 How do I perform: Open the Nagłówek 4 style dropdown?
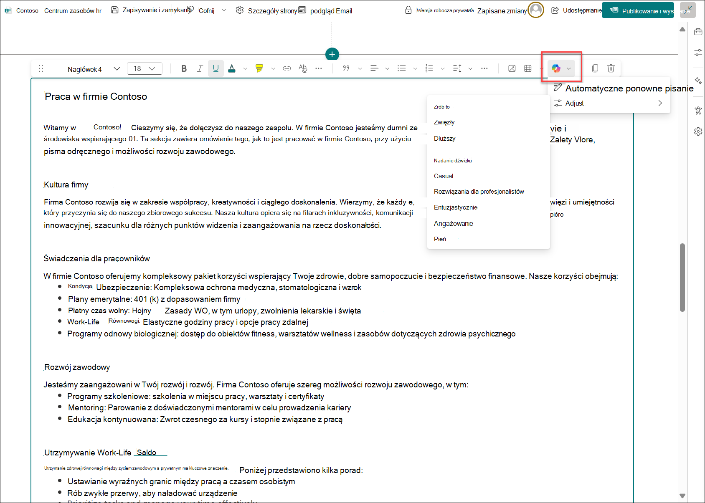coord(94,69)
